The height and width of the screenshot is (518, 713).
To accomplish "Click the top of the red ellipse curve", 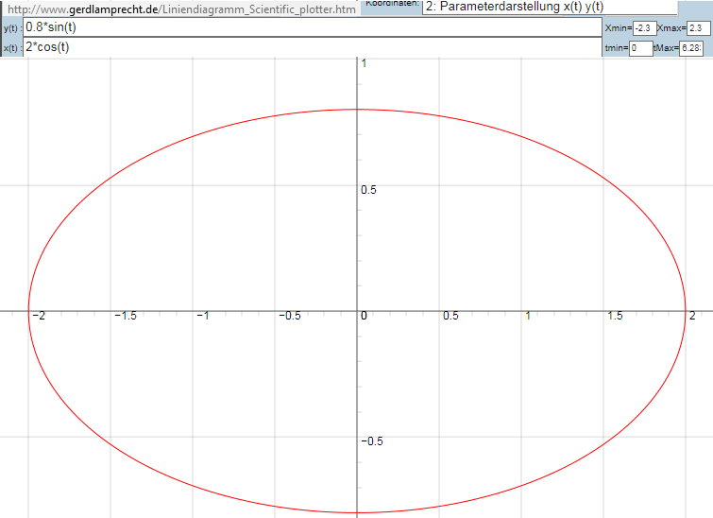I will 357,109.
